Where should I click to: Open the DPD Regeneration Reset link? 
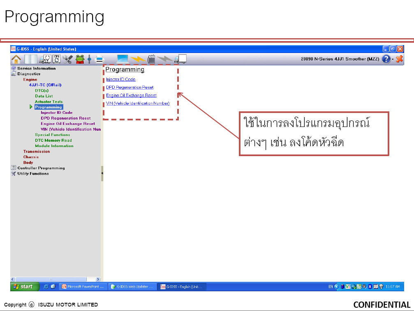[x=130, y=88]
